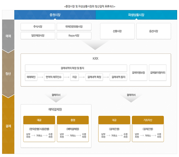This screenshot has width=179, height=157.
Task: Select the 기초자산 card header
Action: coord(148,120)
